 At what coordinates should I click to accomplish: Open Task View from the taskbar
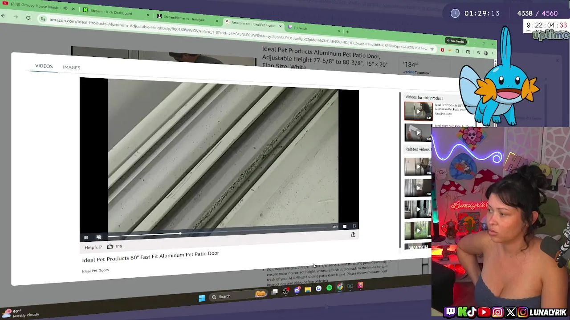point(275,292)
